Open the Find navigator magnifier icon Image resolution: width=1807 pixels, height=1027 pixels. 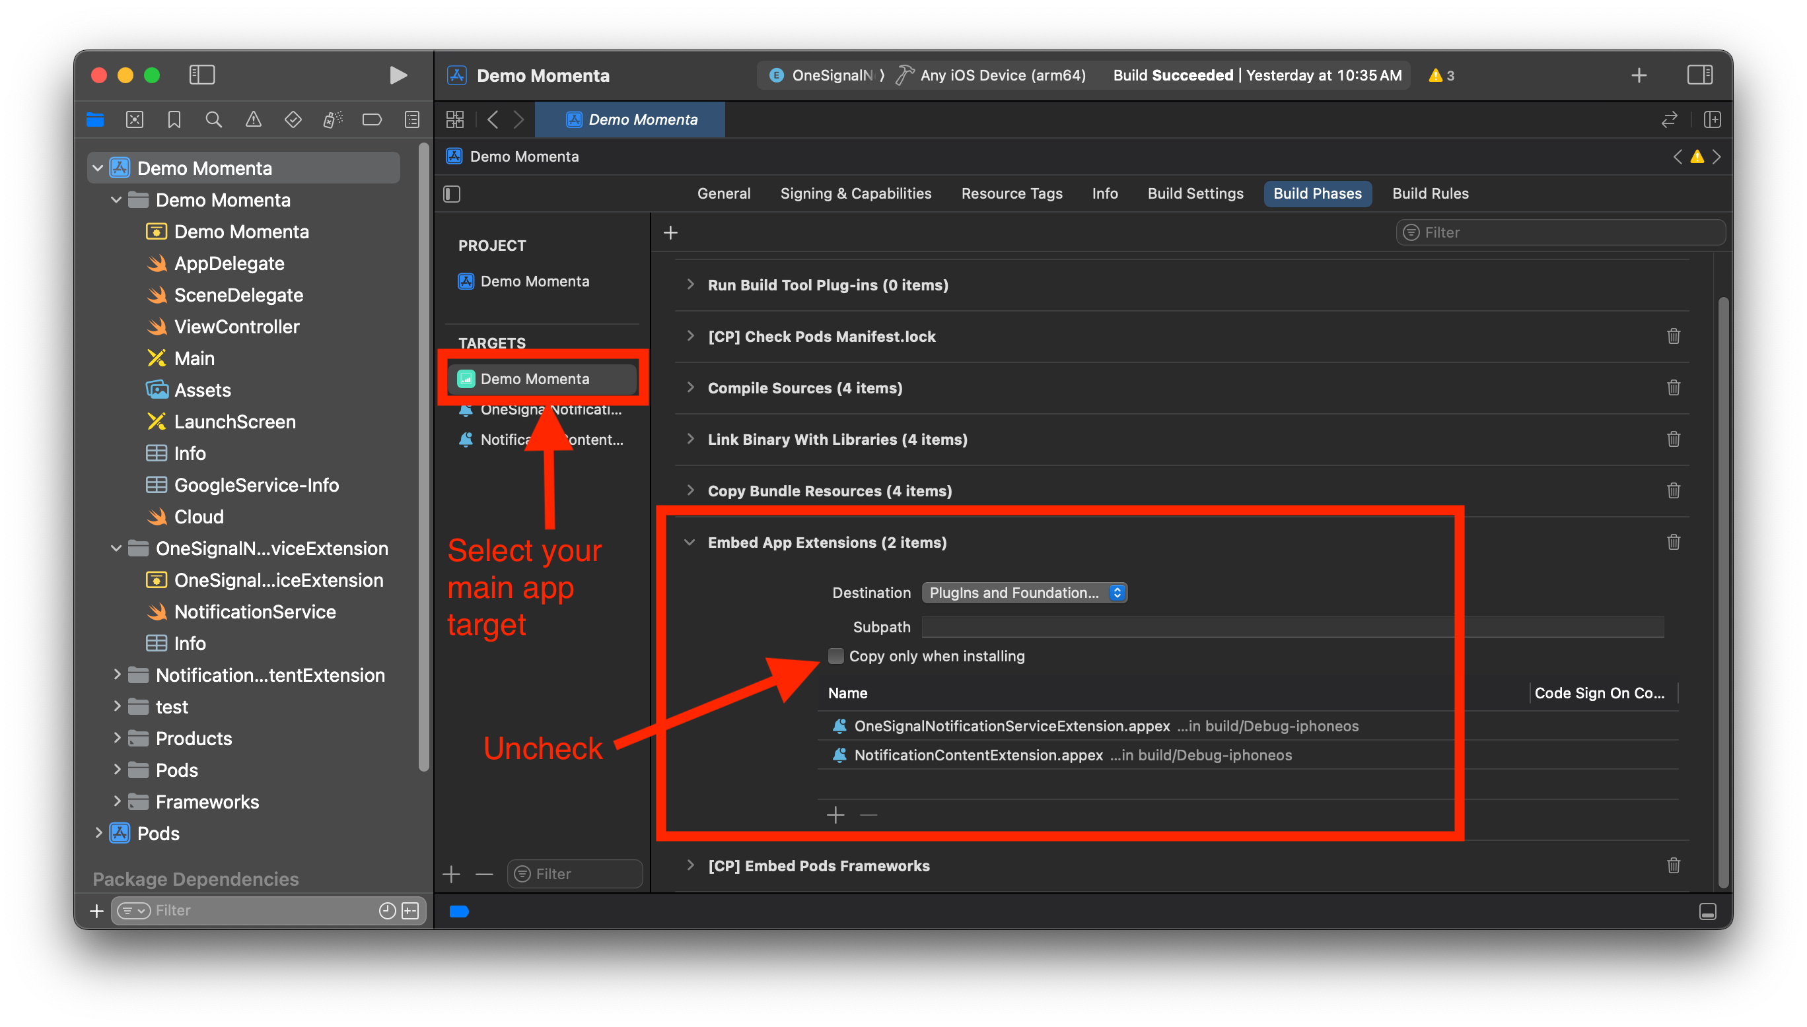click(x=214, y=120)
